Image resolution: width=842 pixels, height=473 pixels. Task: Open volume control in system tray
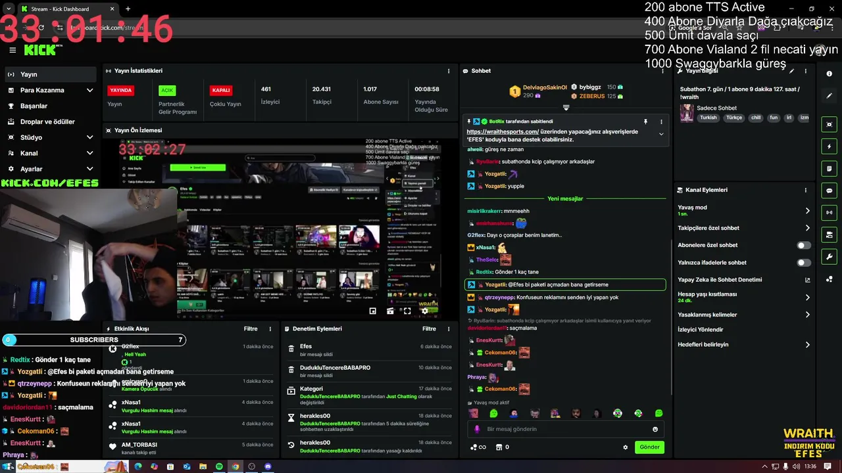pos(797,466)
